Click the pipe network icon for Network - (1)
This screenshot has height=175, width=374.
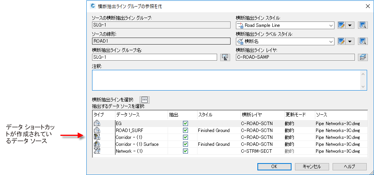[x=97, y=151]
